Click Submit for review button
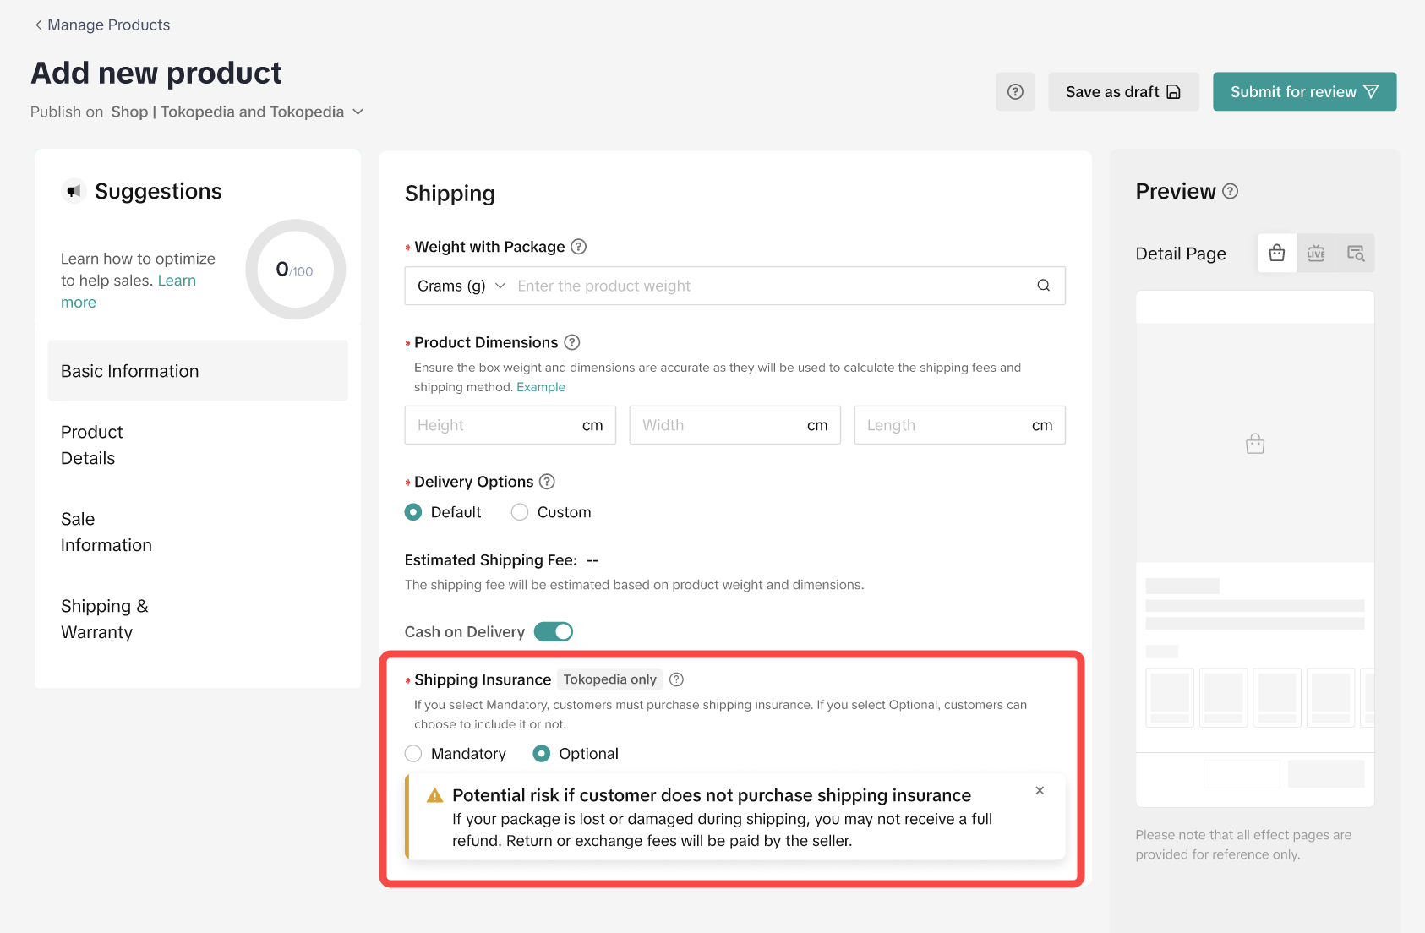 pyautogui.click(x=1304, y=92)
